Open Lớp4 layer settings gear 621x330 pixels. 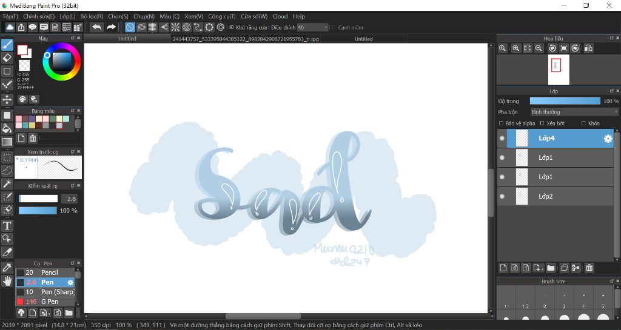tap(608, 138)
